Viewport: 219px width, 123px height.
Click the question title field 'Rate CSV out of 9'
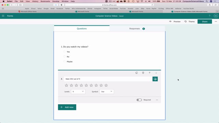point(108,79)
